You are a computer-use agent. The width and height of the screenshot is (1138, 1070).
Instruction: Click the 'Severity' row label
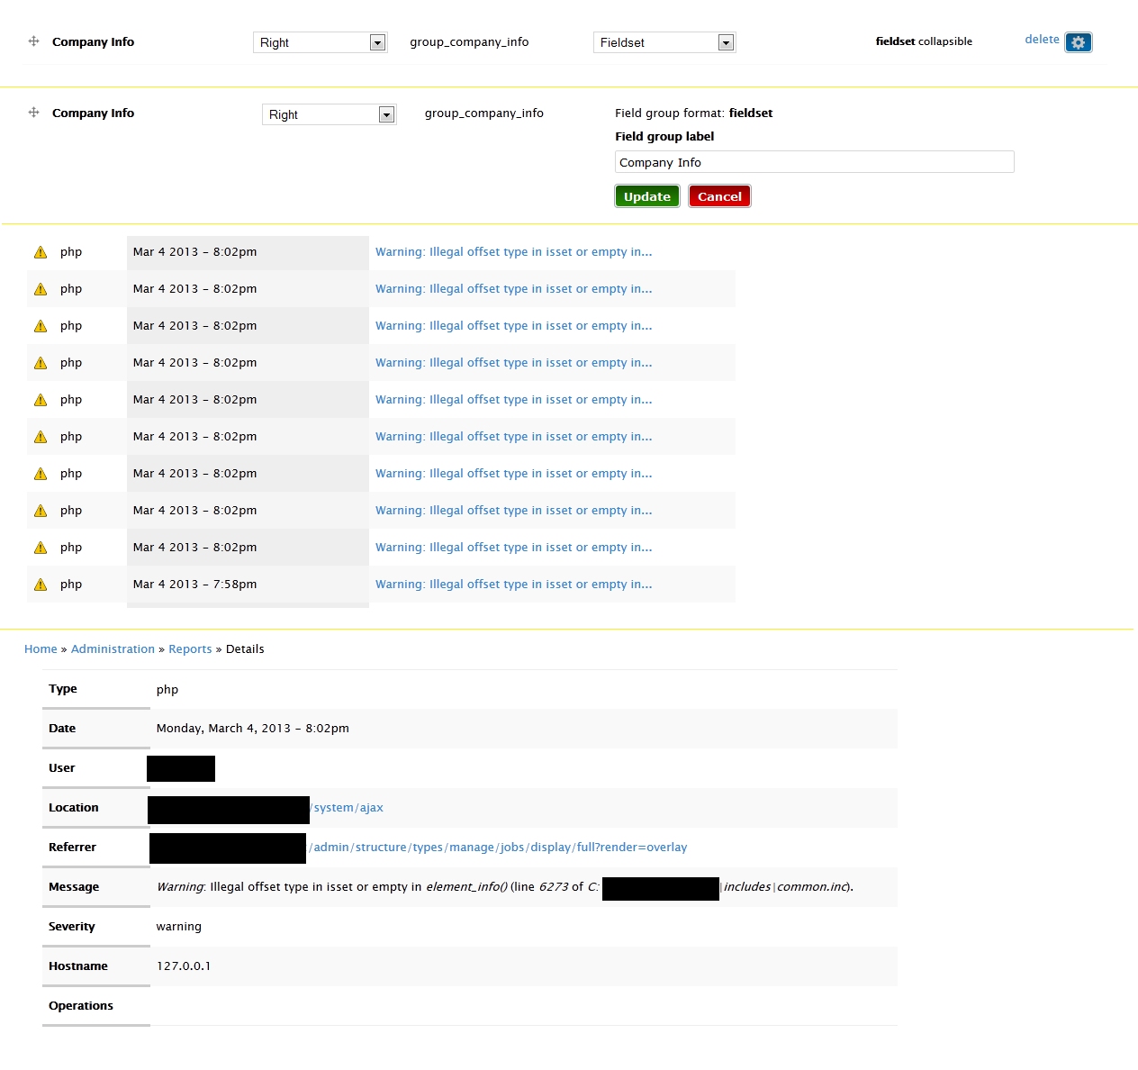click(71, 927)
